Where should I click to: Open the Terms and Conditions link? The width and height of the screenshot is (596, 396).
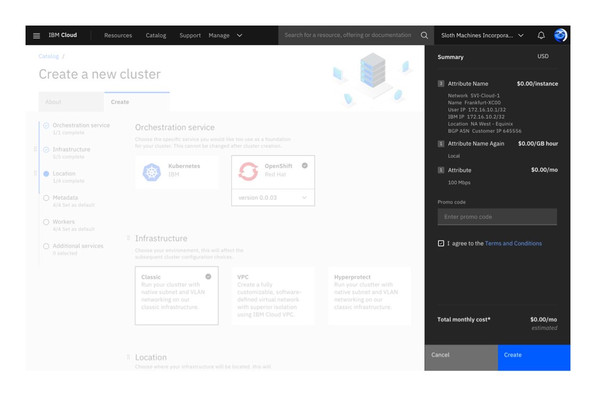point(513,243)
